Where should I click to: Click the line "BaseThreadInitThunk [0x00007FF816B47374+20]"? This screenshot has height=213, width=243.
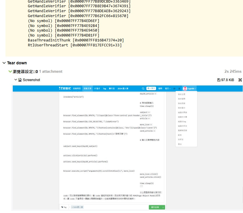76,40
